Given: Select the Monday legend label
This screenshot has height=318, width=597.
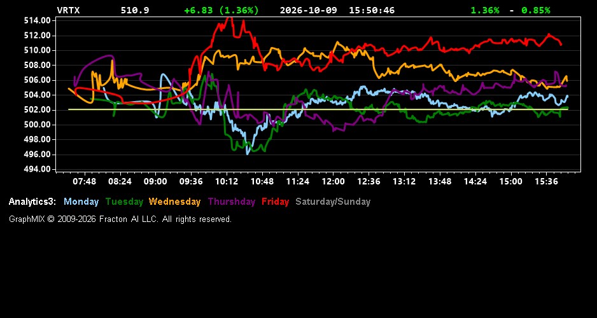Looking at the screenshot, I should tap(81, 202).
